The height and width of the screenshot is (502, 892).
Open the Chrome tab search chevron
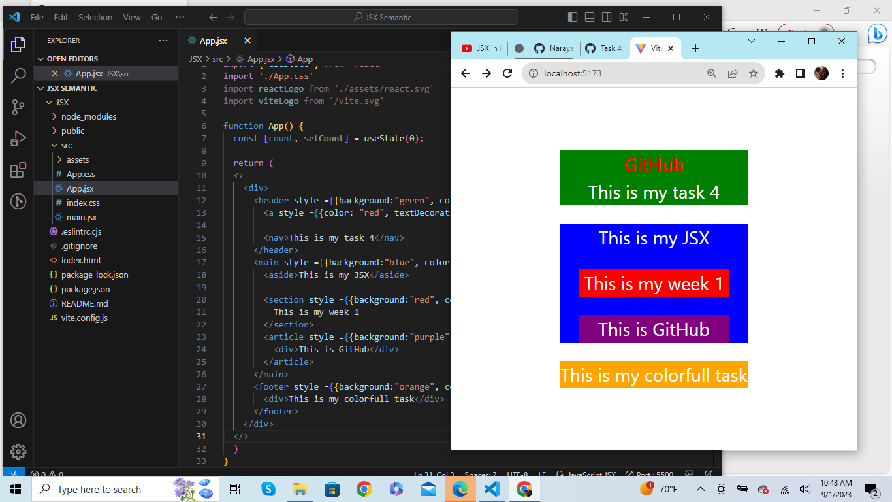(x=752, y=41)
